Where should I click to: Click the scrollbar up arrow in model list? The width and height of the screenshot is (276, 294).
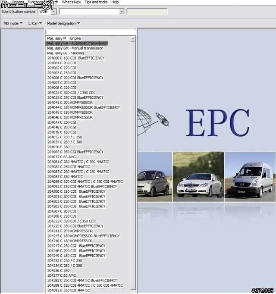pyautogui.click(x=133, y=39)
